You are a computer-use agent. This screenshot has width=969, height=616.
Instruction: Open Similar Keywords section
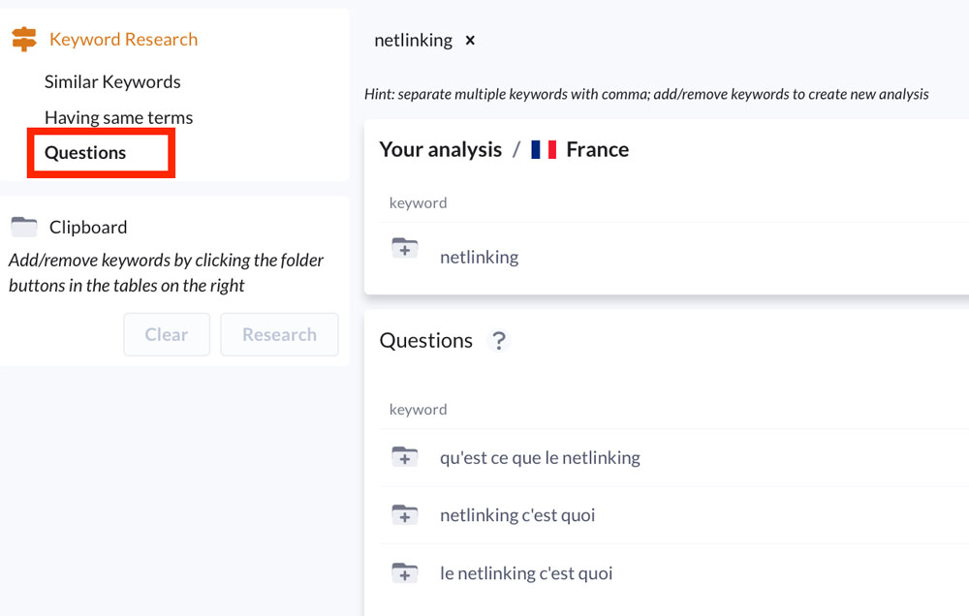pyautogui.click(x=112, y=81)
